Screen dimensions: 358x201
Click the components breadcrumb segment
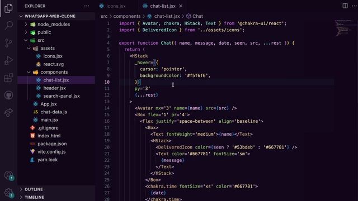(127, 16)
